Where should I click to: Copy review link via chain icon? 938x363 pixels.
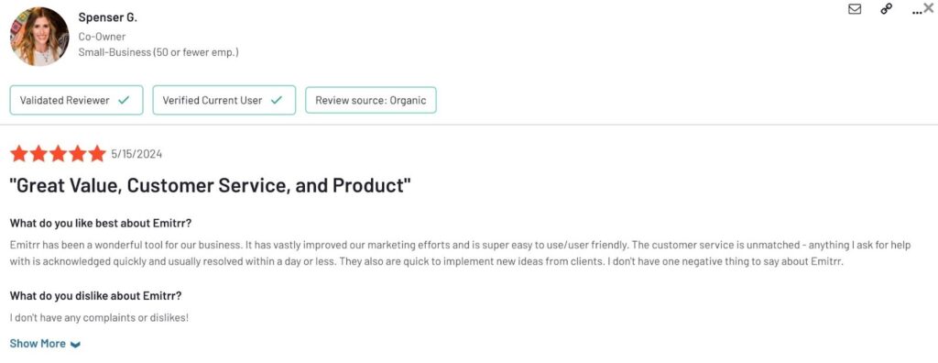pyautogui.click(x=887, y=9)
